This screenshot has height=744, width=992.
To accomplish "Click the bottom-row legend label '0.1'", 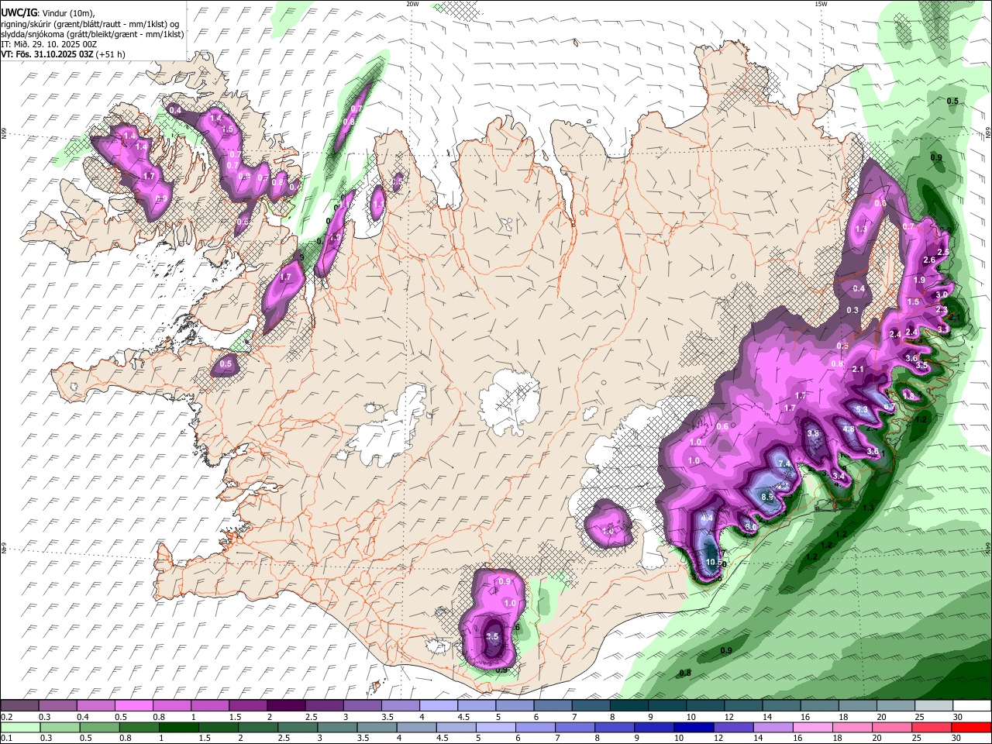I will point(7,739).
